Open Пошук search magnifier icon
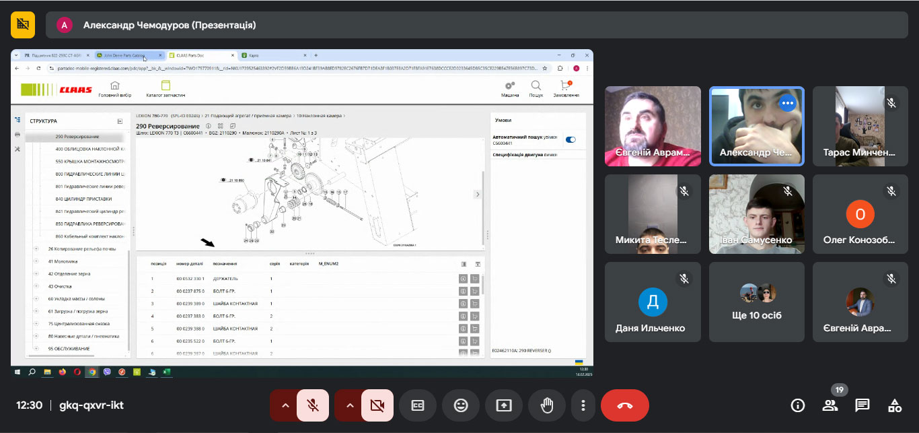Viewport: 919px width, 433px height. coord(536,86)
